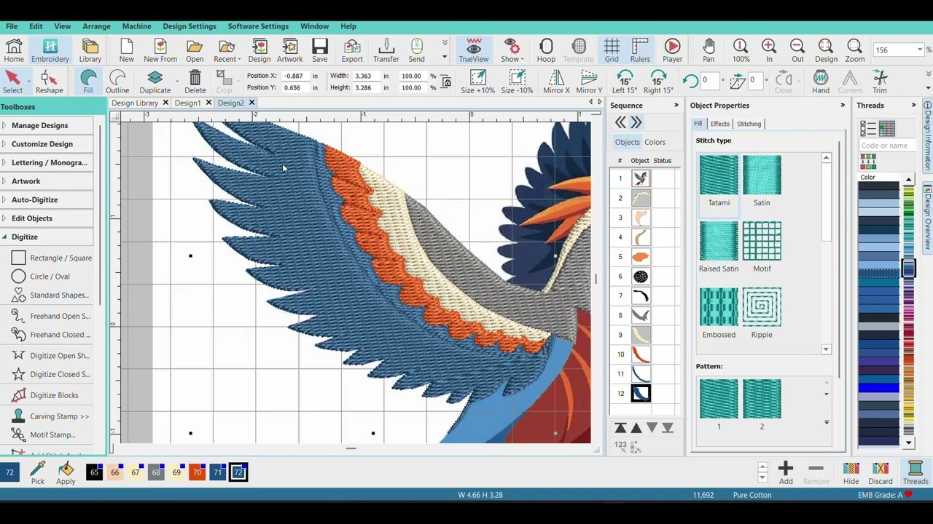Click the Add color button

click(x=786, y=472)
